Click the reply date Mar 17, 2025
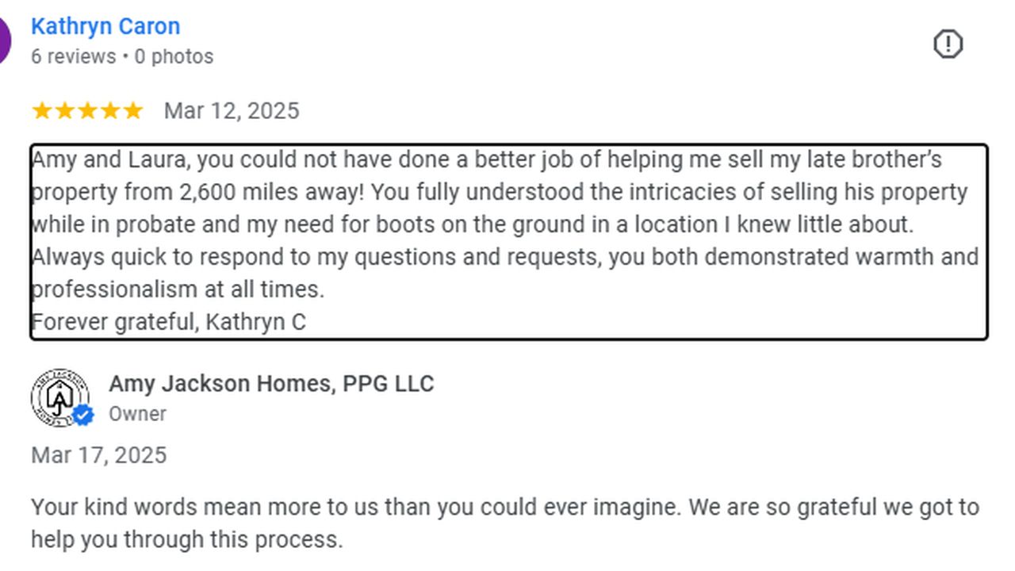1015x571 pixels. (99, 455)
